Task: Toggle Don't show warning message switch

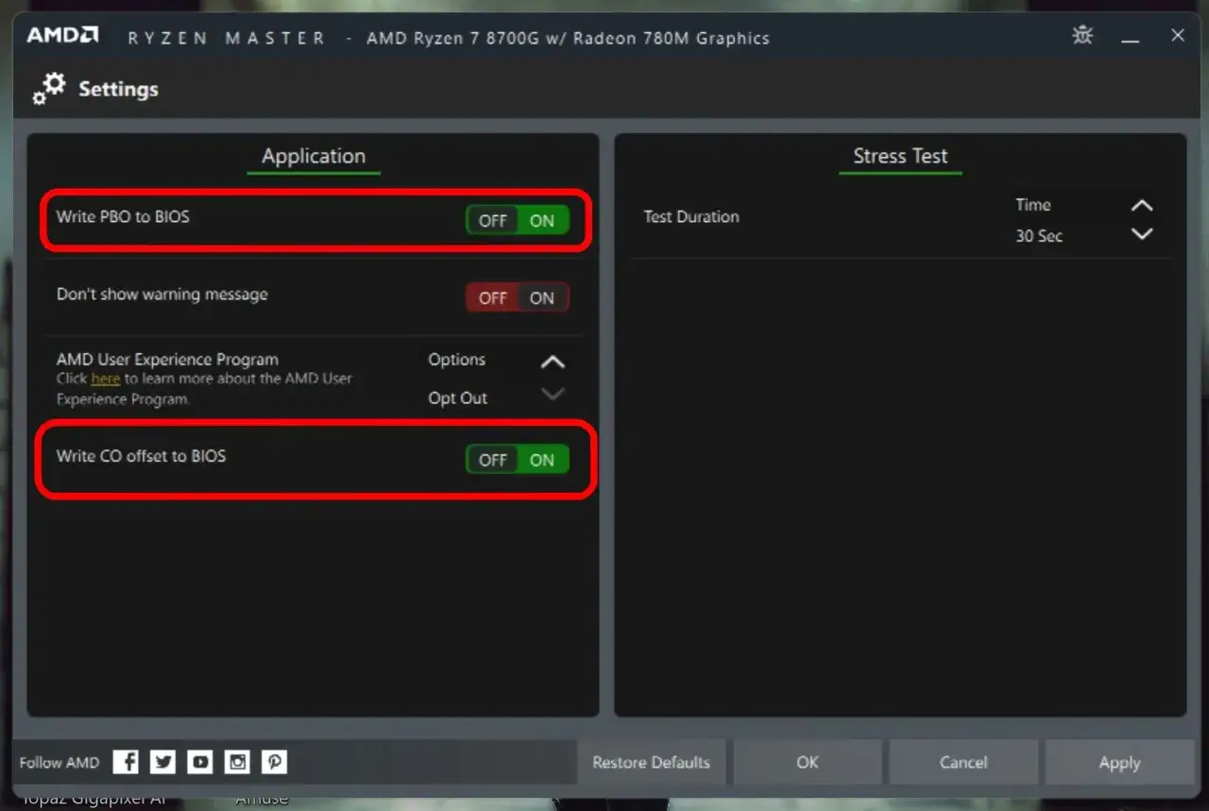Action: click(x=518, y=297)
